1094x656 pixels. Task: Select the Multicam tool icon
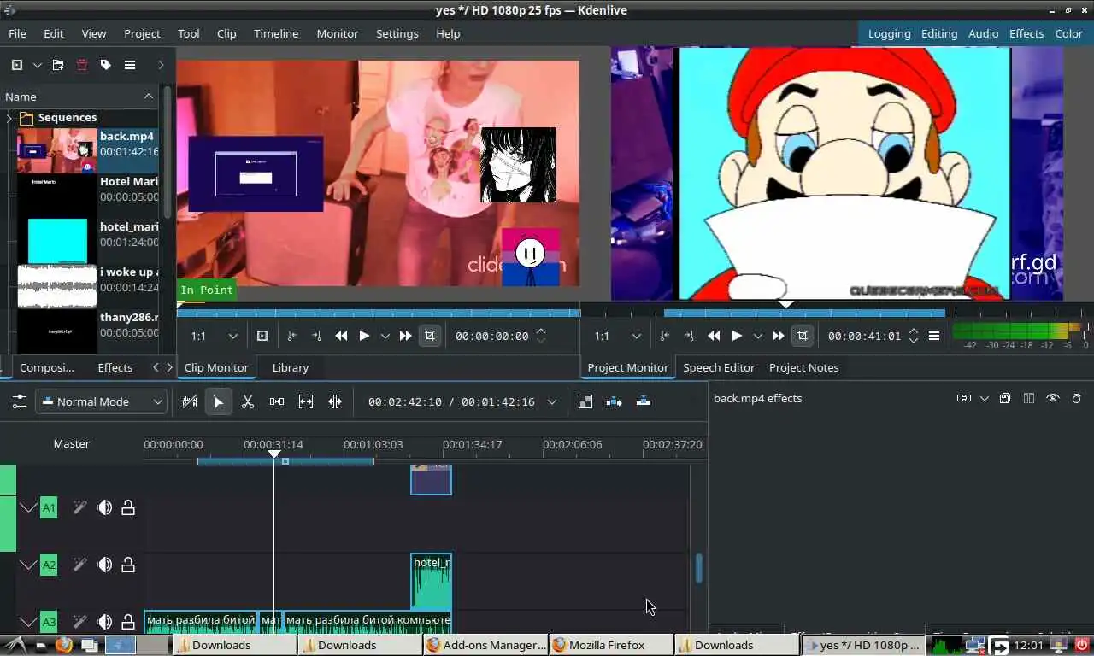click(x=335, y=401)
